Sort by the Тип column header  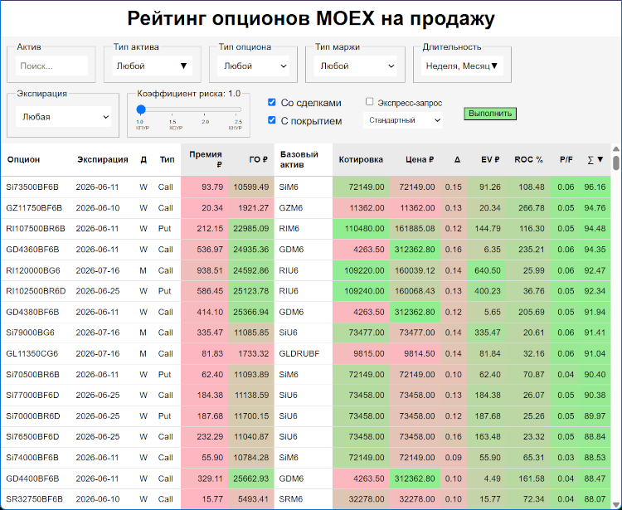coord(167,159)
